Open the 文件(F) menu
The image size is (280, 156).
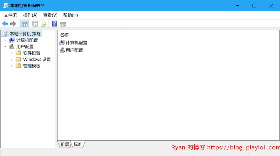[x=11, y=15]
